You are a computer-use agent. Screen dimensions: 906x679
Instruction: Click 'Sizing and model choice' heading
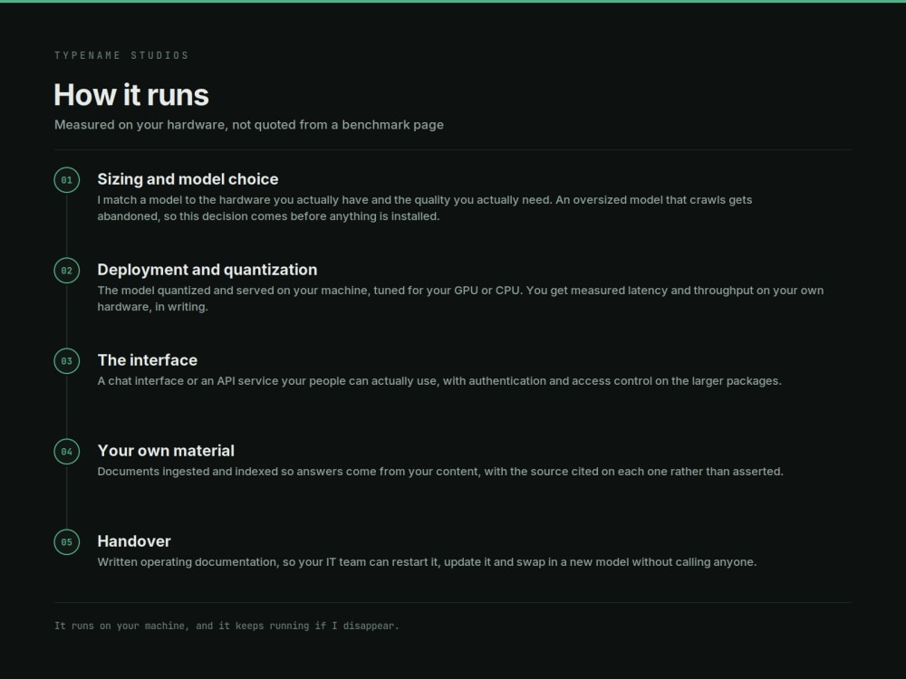pos(188,179)
